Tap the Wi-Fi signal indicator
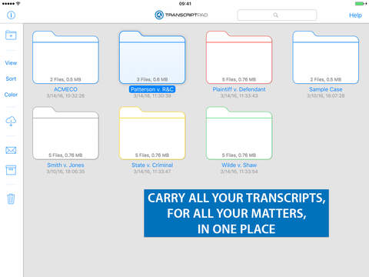 pos(18,4)
